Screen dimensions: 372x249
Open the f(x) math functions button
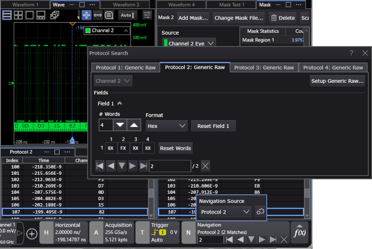coord(300,232)
